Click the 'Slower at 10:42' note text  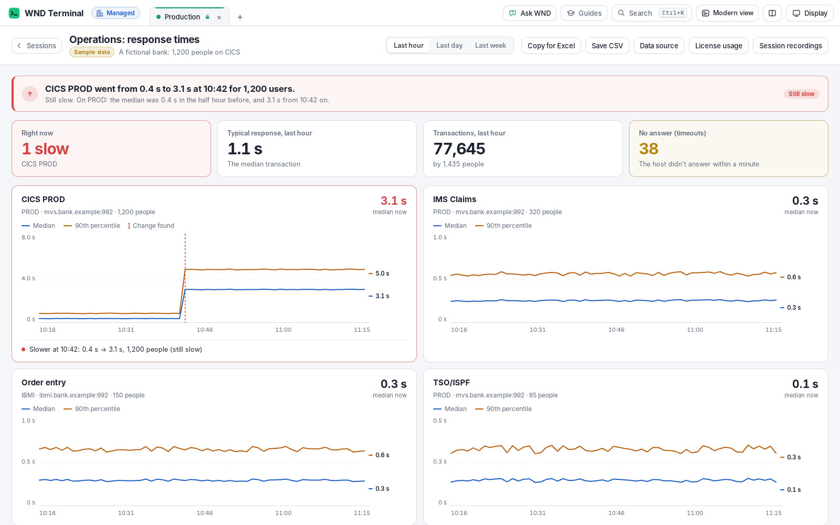(115, 349)
